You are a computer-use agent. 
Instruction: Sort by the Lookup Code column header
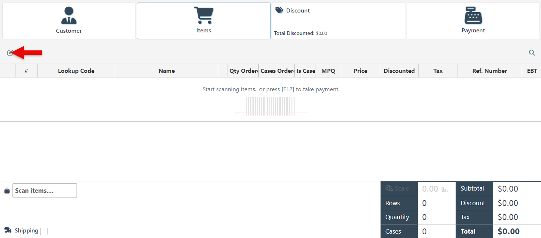pos(76,71)
